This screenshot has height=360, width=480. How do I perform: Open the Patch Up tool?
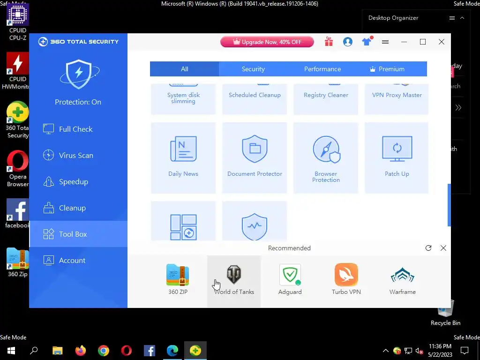point(397,157)
